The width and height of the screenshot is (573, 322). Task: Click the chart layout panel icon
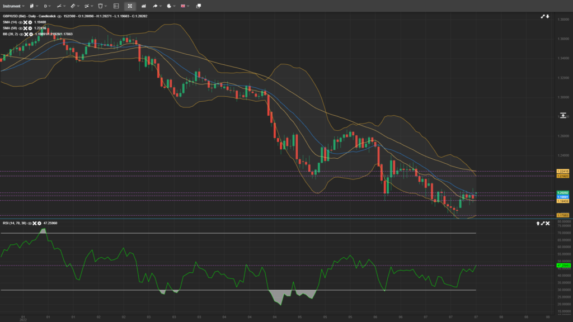pos(116,6)
